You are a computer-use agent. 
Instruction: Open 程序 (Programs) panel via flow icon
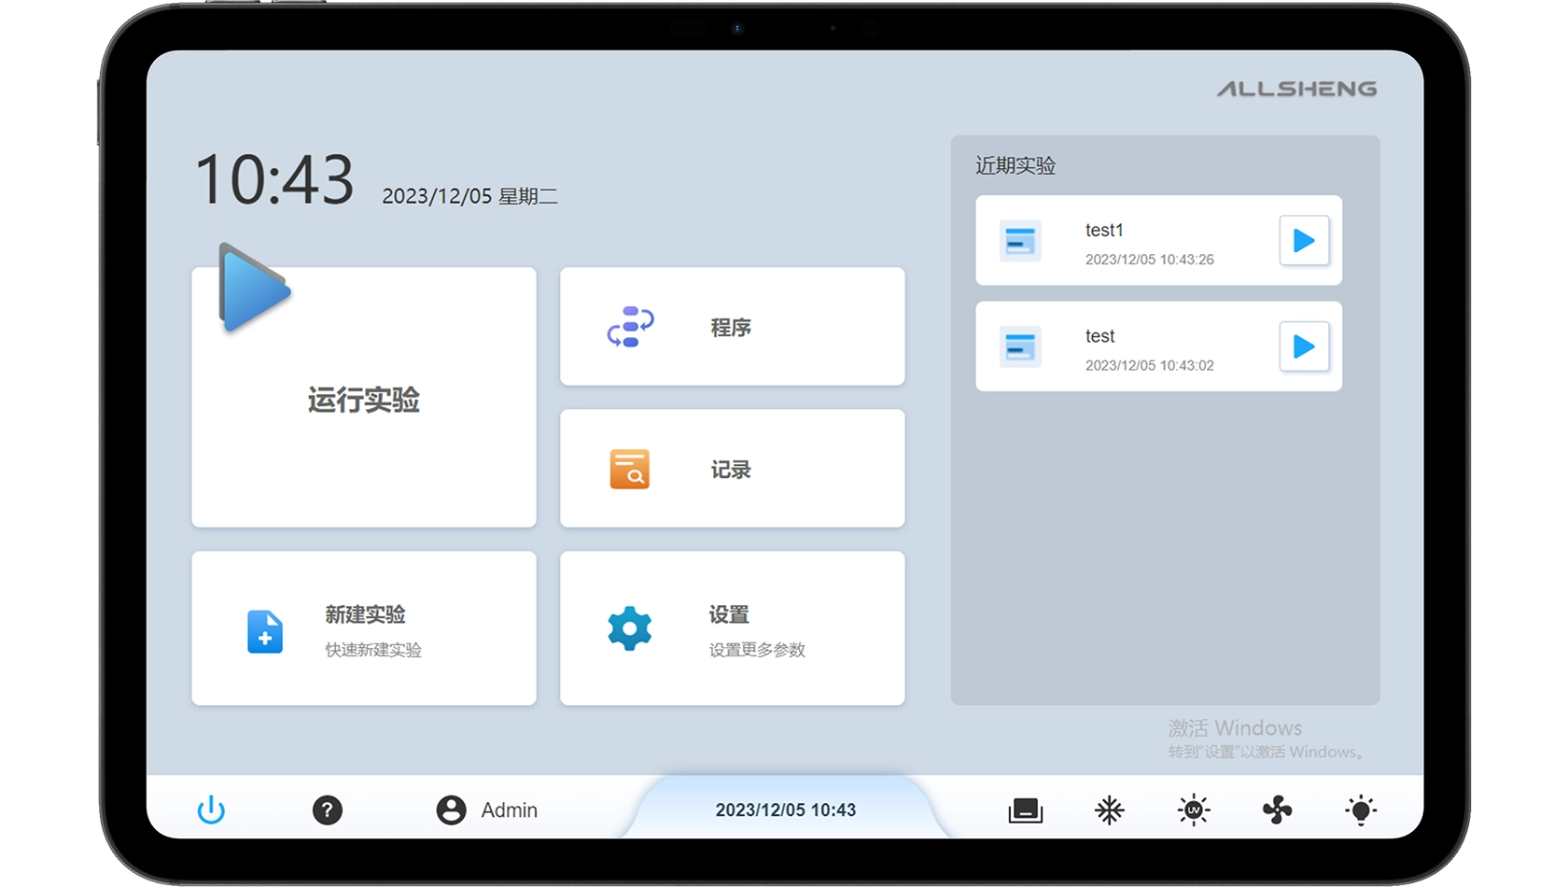[629, 327]
